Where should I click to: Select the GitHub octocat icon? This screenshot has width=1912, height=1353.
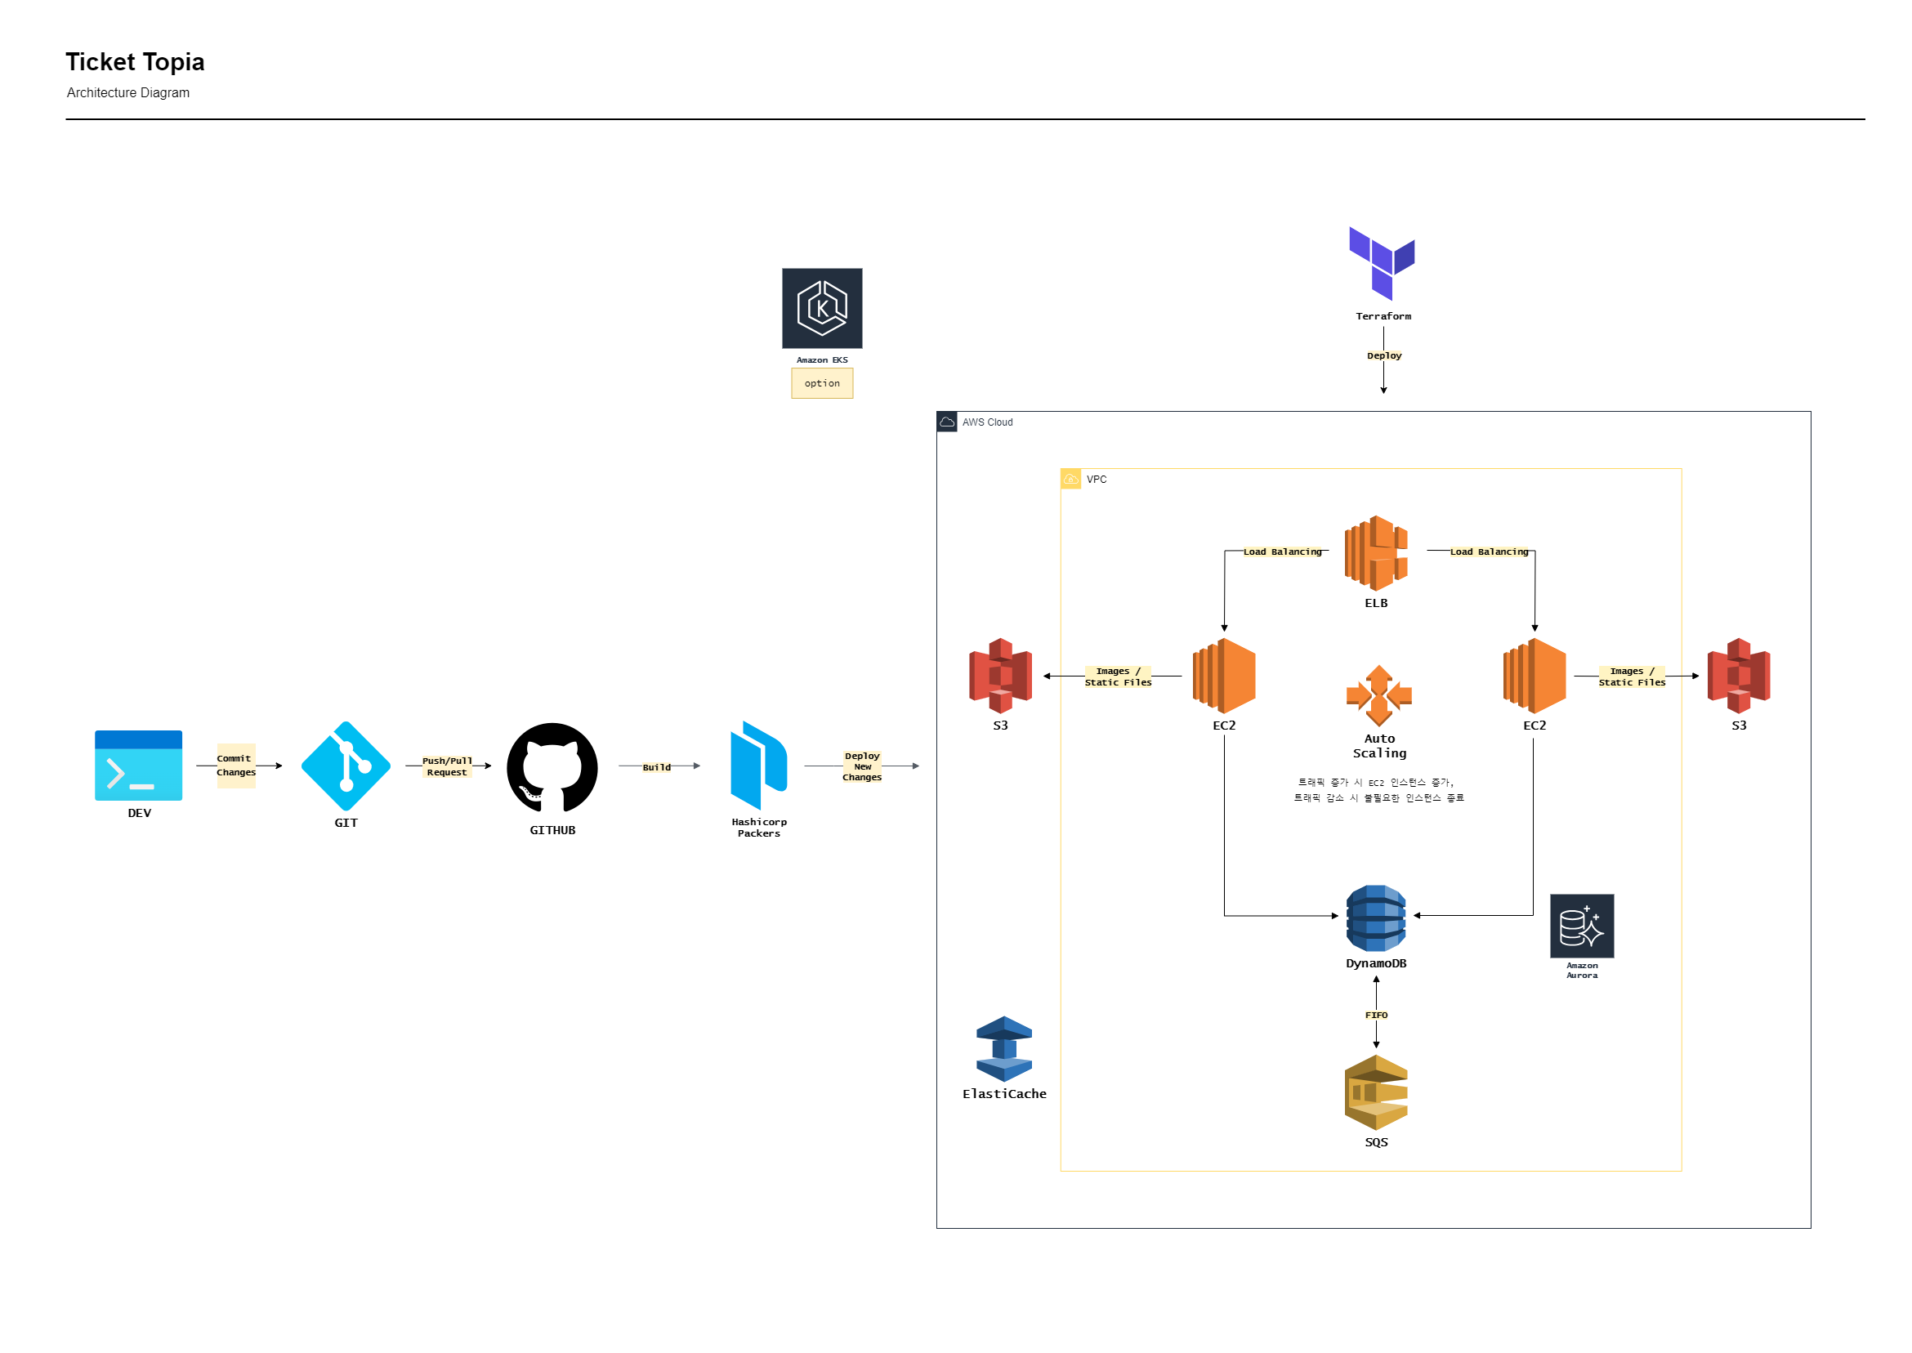pyautogui.click(x=552, y=767)
